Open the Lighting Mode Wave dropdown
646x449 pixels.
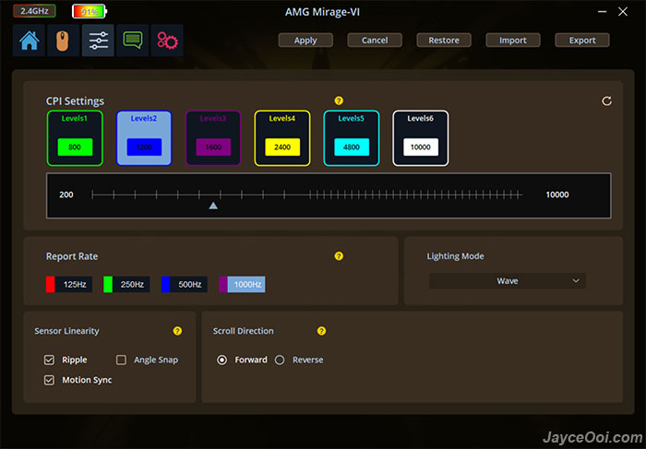[508, 281]
